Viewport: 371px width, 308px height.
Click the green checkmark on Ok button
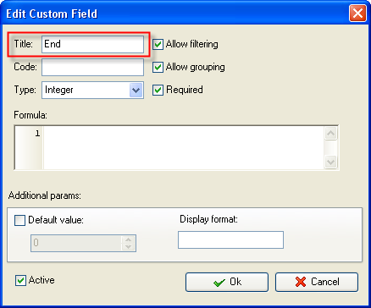click(219, 283)
